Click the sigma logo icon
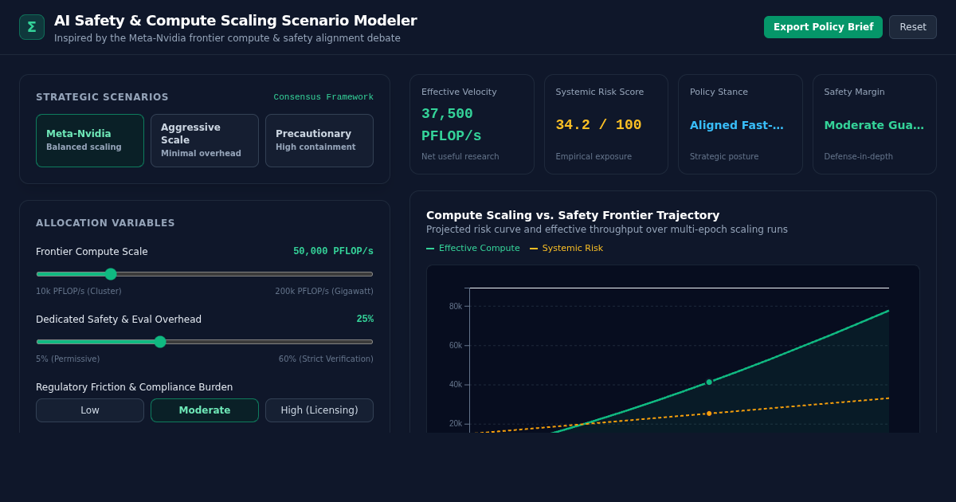This screenshot has width=956, height=502. pyautogui.click(x=32, y=27)
